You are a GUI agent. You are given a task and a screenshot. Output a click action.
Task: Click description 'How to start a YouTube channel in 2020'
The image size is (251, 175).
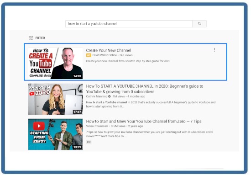151,104
